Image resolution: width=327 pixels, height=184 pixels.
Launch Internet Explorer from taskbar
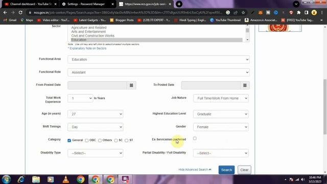[x=21, y=179]
